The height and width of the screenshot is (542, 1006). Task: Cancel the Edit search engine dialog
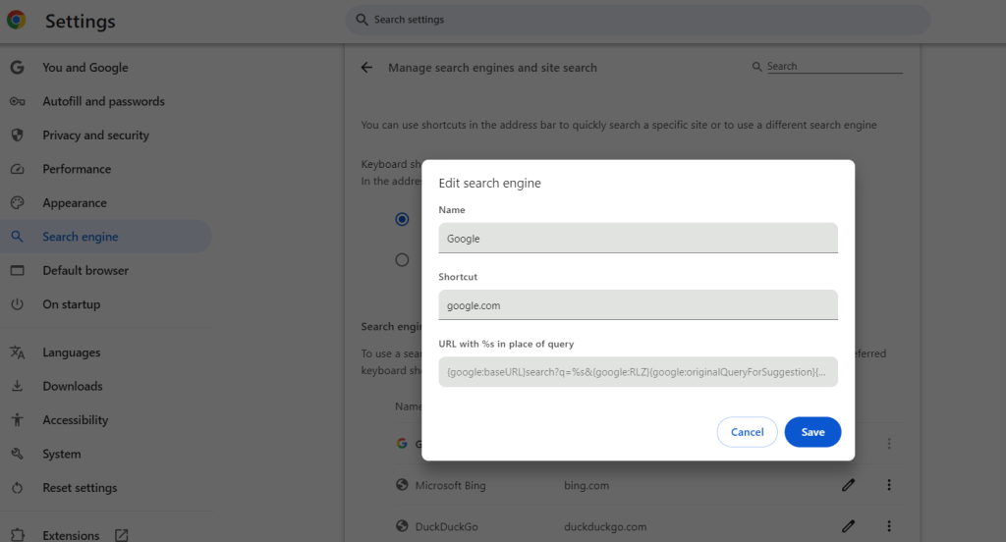pyautogui.click(x=747, y=432)
